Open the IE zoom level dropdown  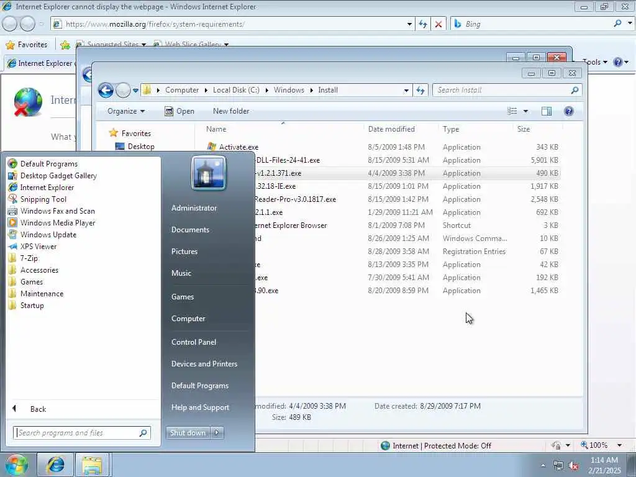tap(619, 445)
